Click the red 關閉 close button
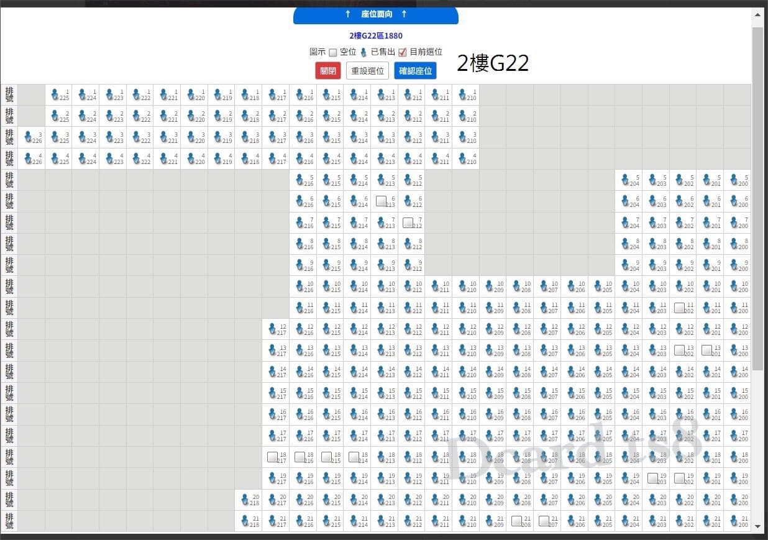The height and width of the screenshot is (540, 768). (x=328, y=71)
